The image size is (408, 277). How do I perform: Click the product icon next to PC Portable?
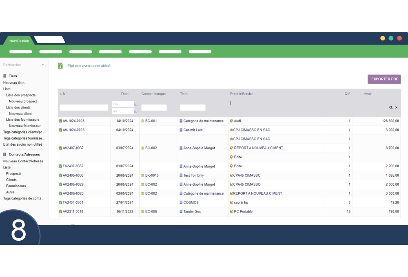coord(232,211)
